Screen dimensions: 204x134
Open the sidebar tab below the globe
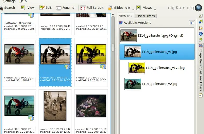(x=201, y=40)
